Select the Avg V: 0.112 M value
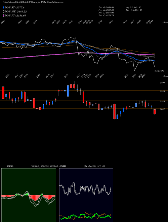168x222 pixels. pyautogui.click(x=133, y=7)
